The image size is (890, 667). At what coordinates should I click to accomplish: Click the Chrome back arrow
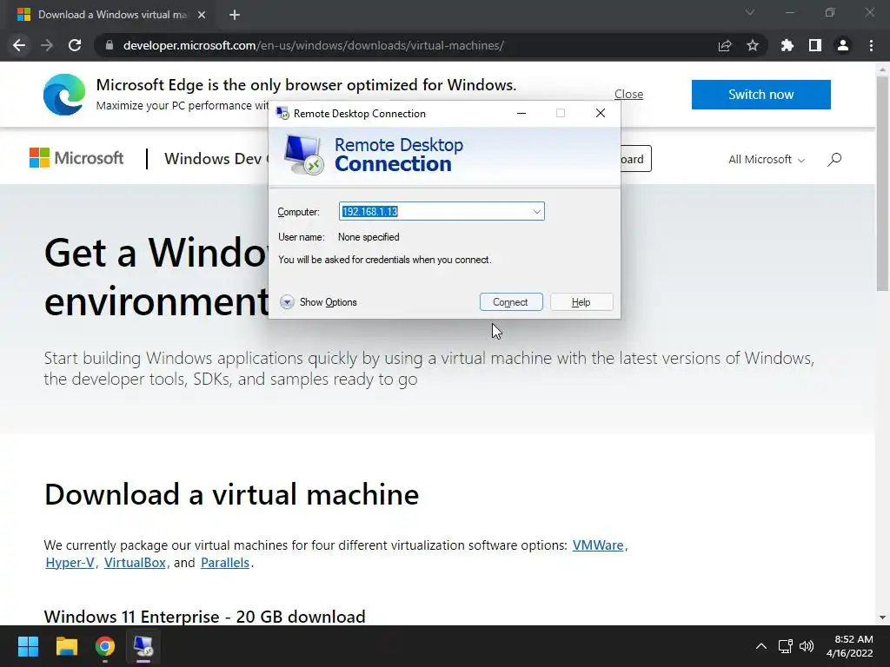[19, 45]
